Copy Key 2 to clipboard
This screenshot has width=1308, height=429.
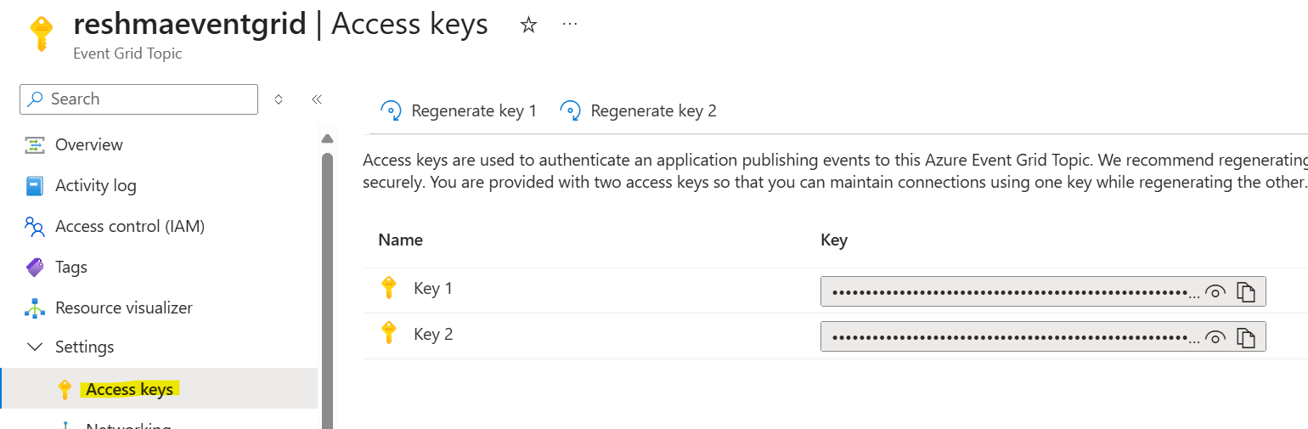(1246, 337)
